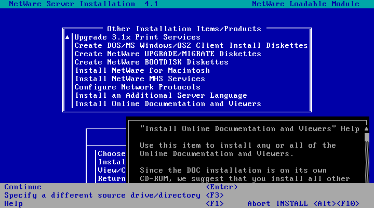Screen dimensions: 374x208
Task: Select Create DOS/MS Windows/OS2 Client Install Diskettes
Action: [x=191, y=45]
